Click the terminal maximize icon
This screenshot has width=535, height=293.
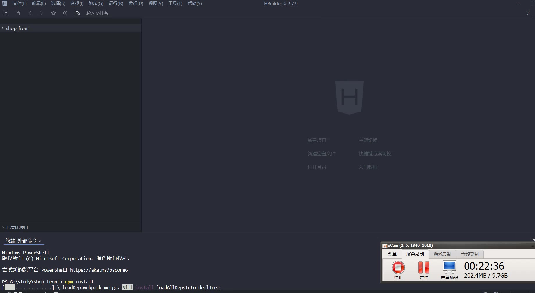(x=532, y=240)
